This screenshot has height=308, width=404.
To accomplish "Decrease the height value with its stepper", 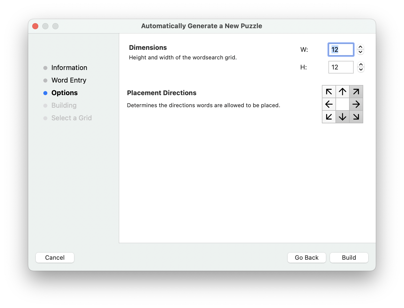I will [360, 69].
